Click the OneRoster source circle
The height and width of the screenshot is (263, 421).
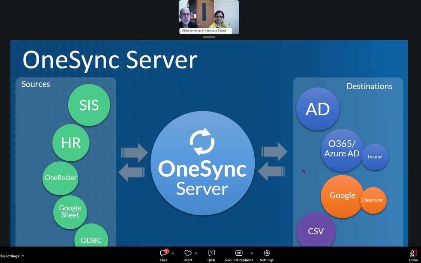61,178
